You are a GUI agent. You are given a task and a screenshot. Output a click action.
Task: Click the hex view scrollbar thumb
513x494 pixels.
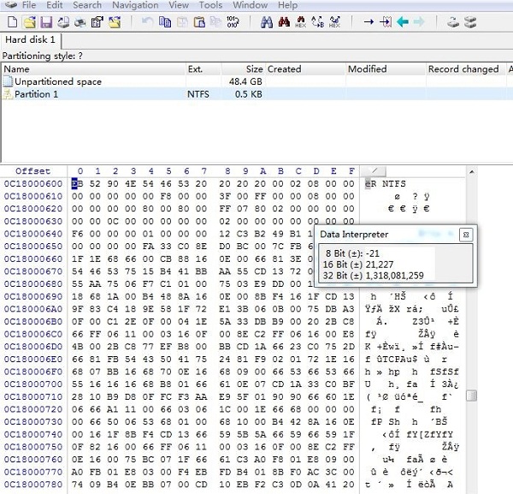coord(471,396)
